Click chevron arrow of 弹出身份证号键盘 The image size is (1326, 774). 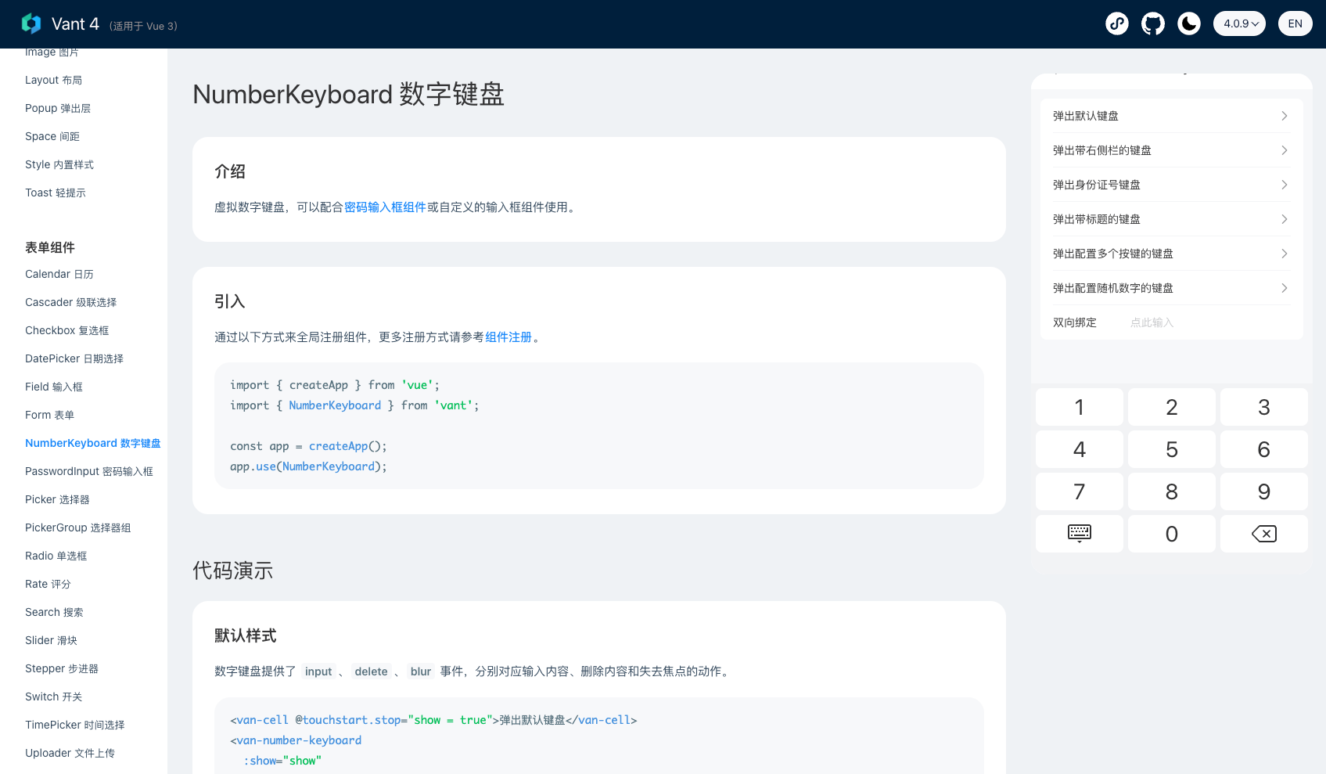1284,185
